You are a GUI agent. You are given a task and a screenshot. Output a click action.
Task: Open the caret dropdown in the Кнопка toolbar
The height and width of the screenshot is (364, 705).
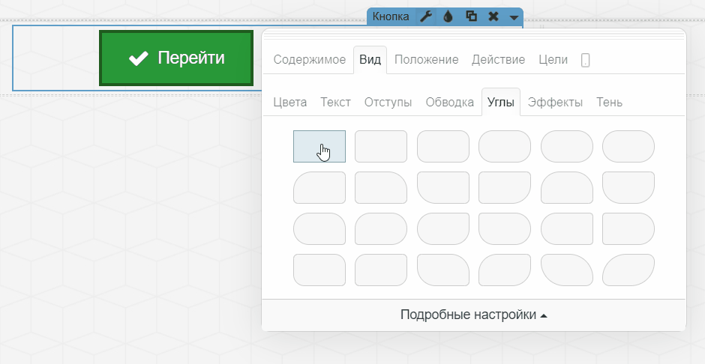click(514, 17)
